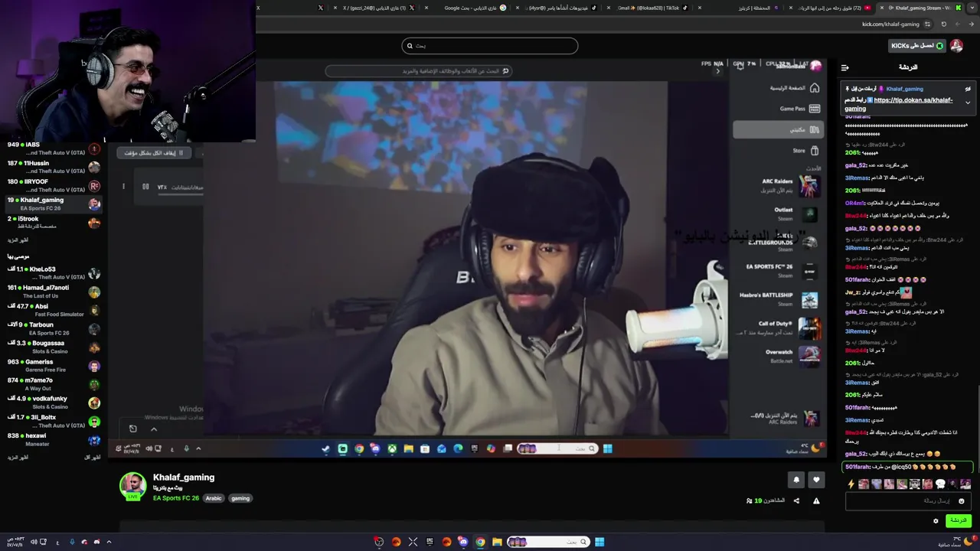Close the YouTube browser tab
This screenshot has width=980, height=551.
(791, 8)
